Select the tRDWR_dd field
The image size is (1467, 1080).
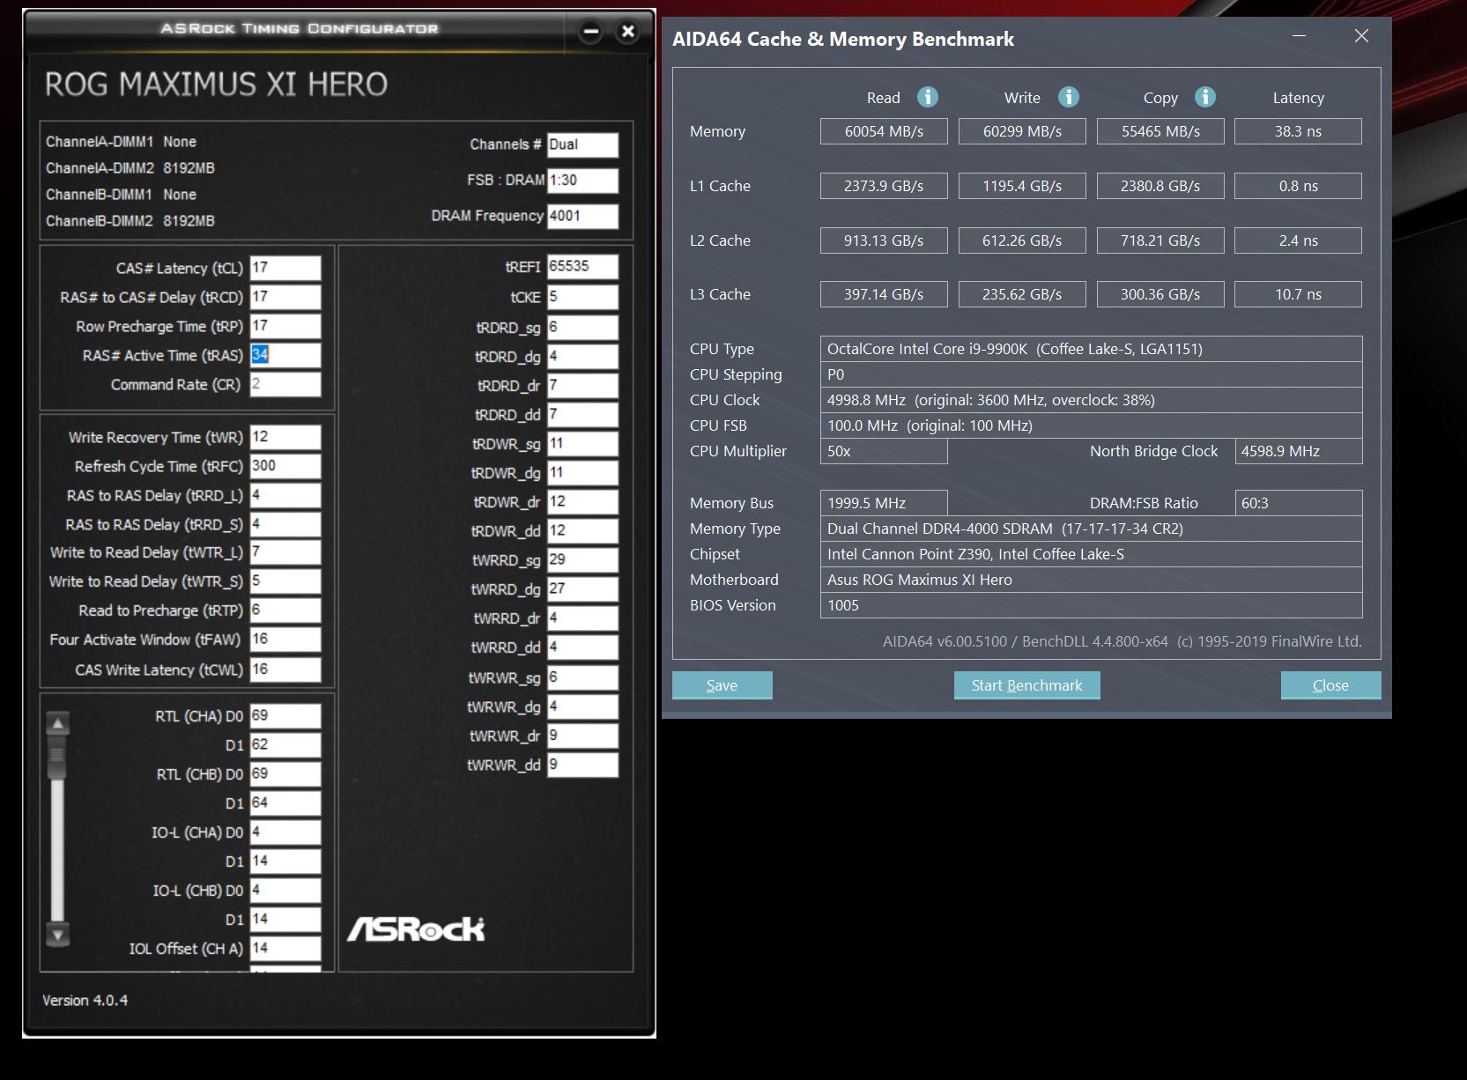tap(582, 531)
